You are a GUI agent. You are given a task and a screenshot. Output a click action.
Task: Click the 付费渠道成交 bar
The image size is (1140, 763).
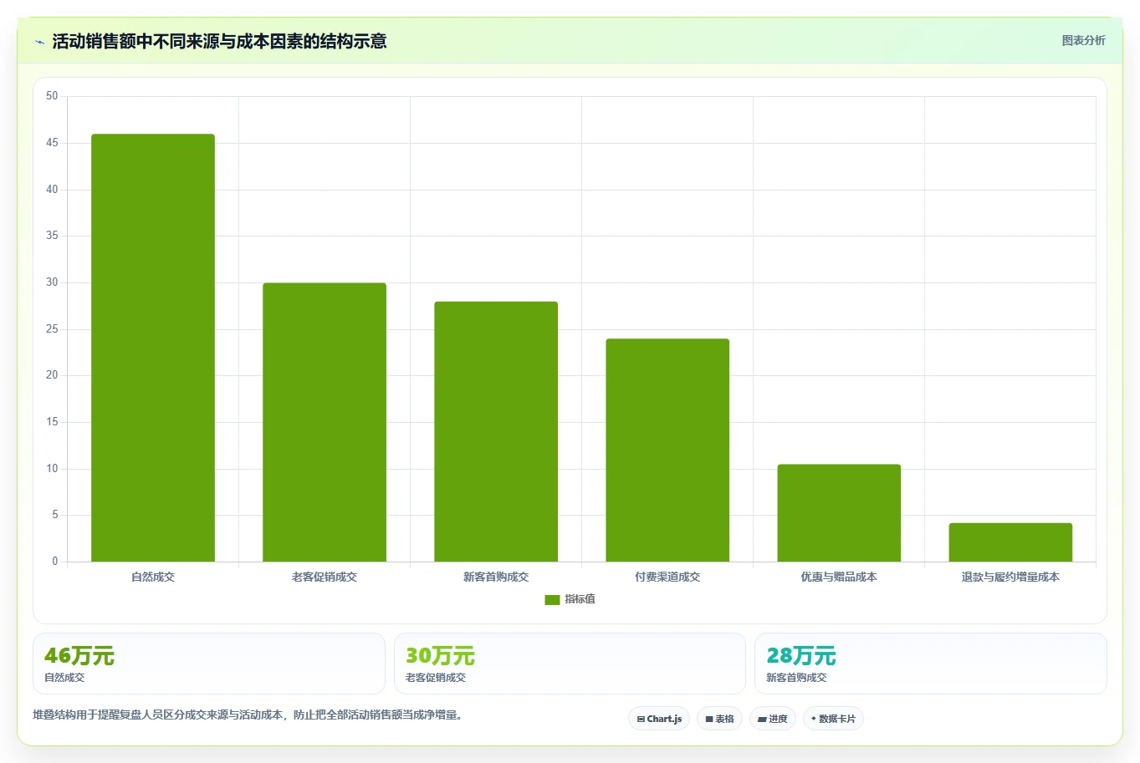667,450
